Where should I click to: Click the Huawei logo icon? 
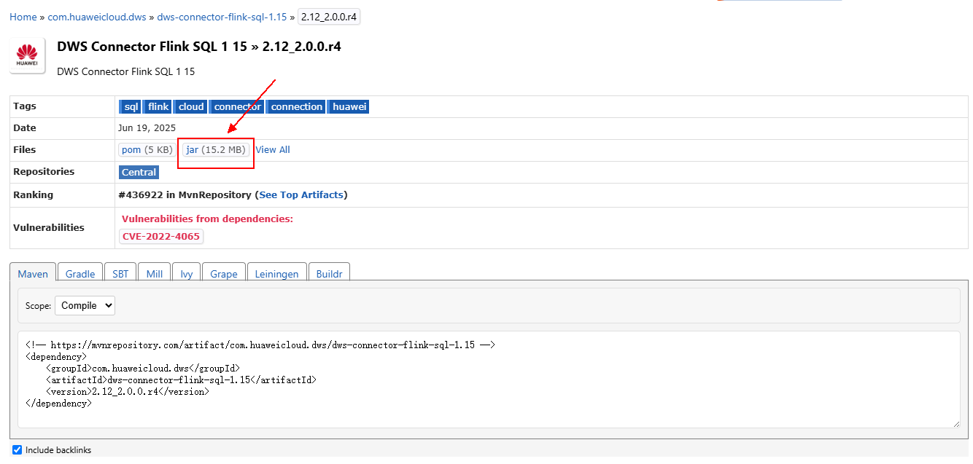(28, 56)
